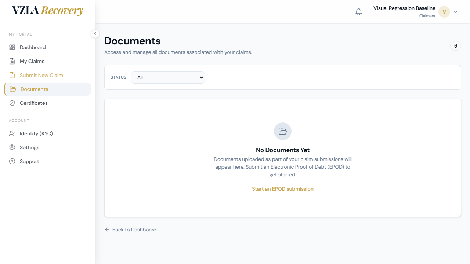Image resolution: width=470 pixels, height=264 pixels.
Task: Click the Visual Regression Baseline user name
Action: [x=404, y=8]
